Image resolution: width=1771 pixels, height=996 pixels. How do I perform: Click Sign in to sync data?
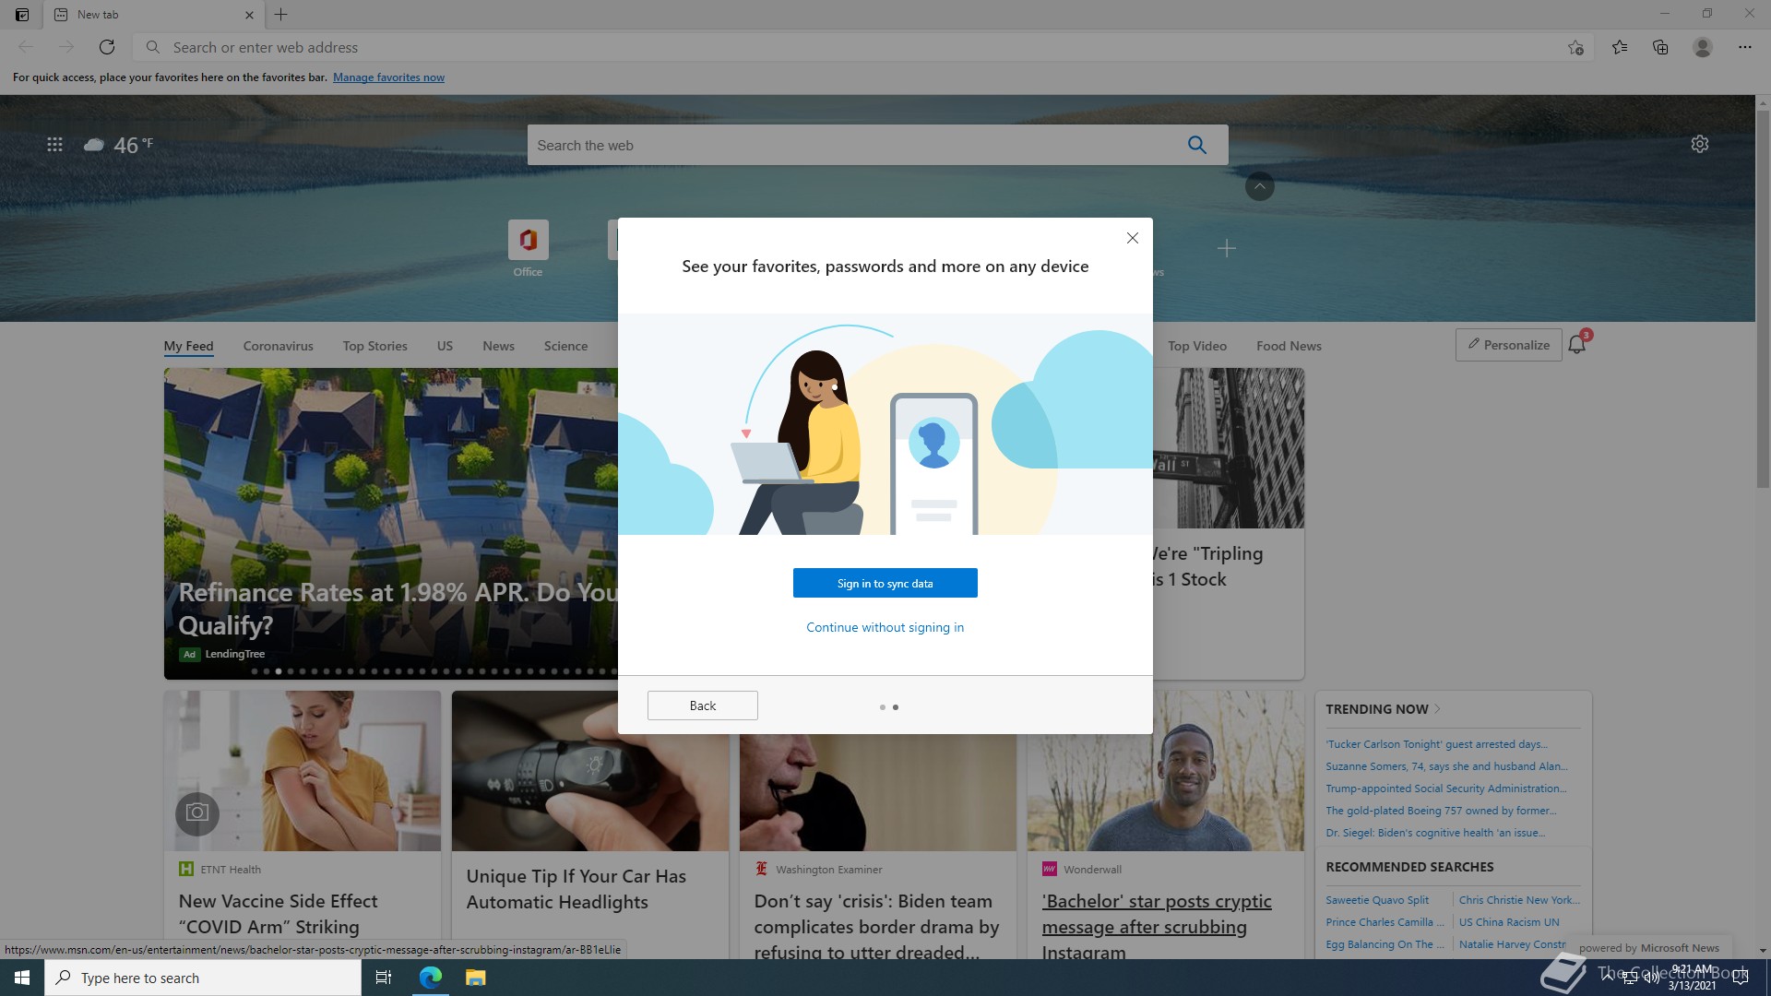point(885,583)
